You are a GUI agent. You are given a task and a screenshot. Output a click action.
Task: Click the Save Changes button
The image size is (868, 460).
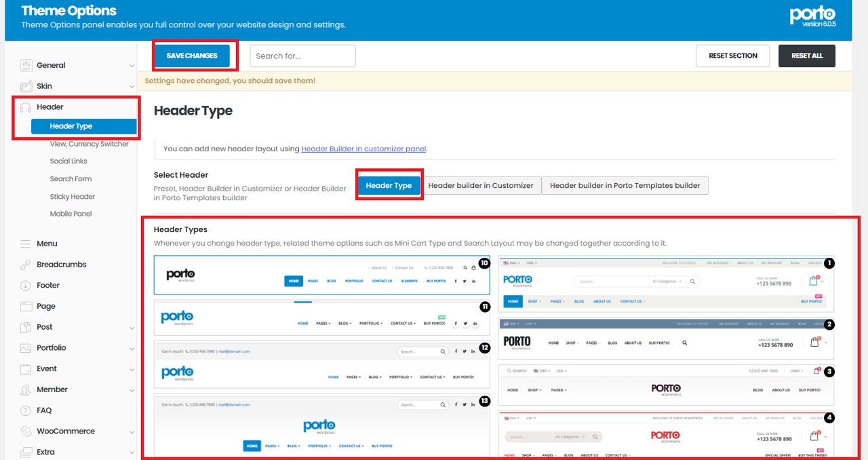point(192,56)
